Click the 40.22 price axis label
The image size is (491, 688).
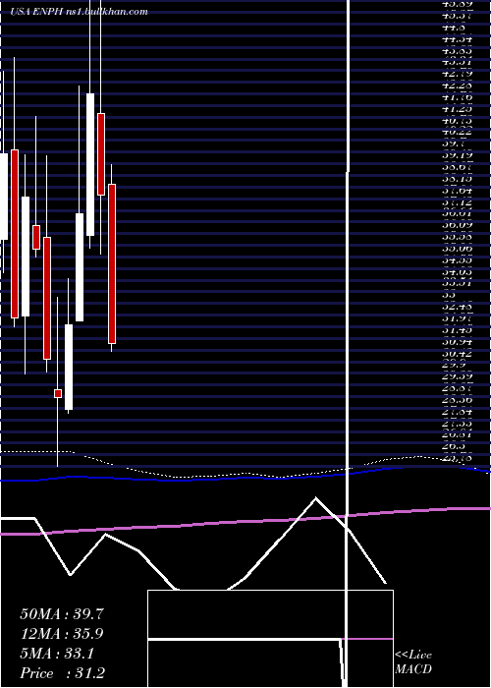458,132
